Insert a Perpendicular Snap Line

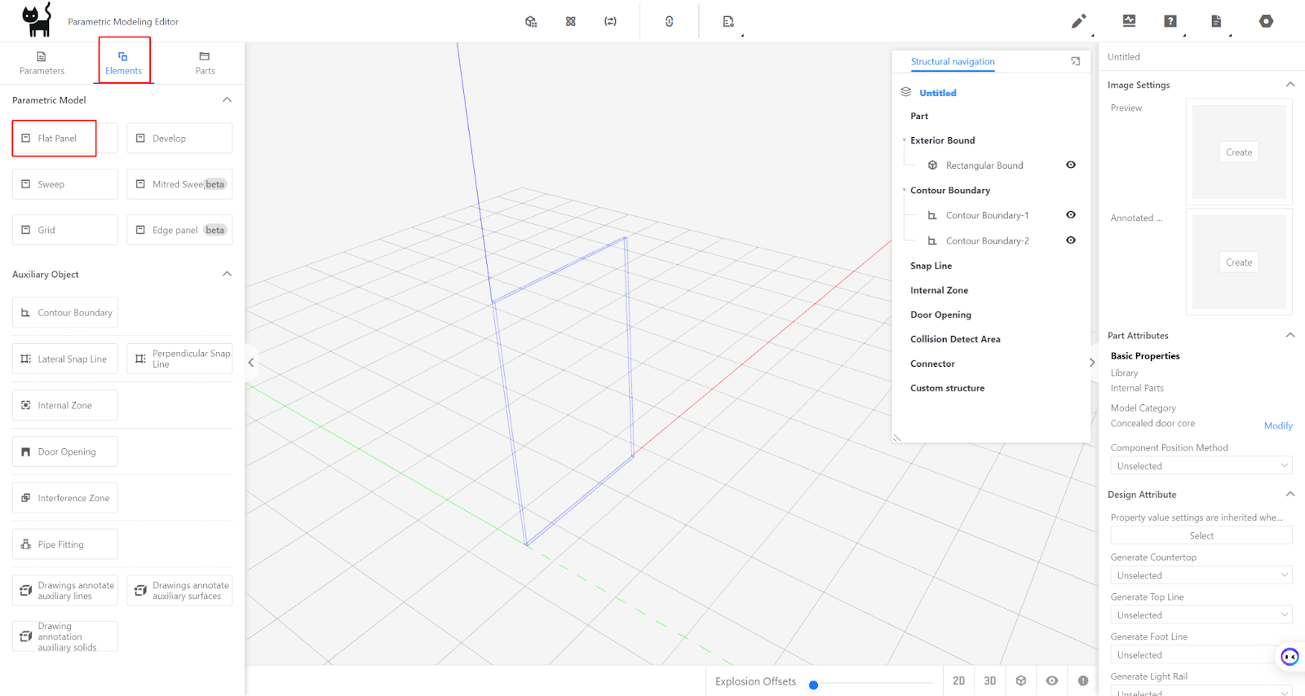point(179,359)
